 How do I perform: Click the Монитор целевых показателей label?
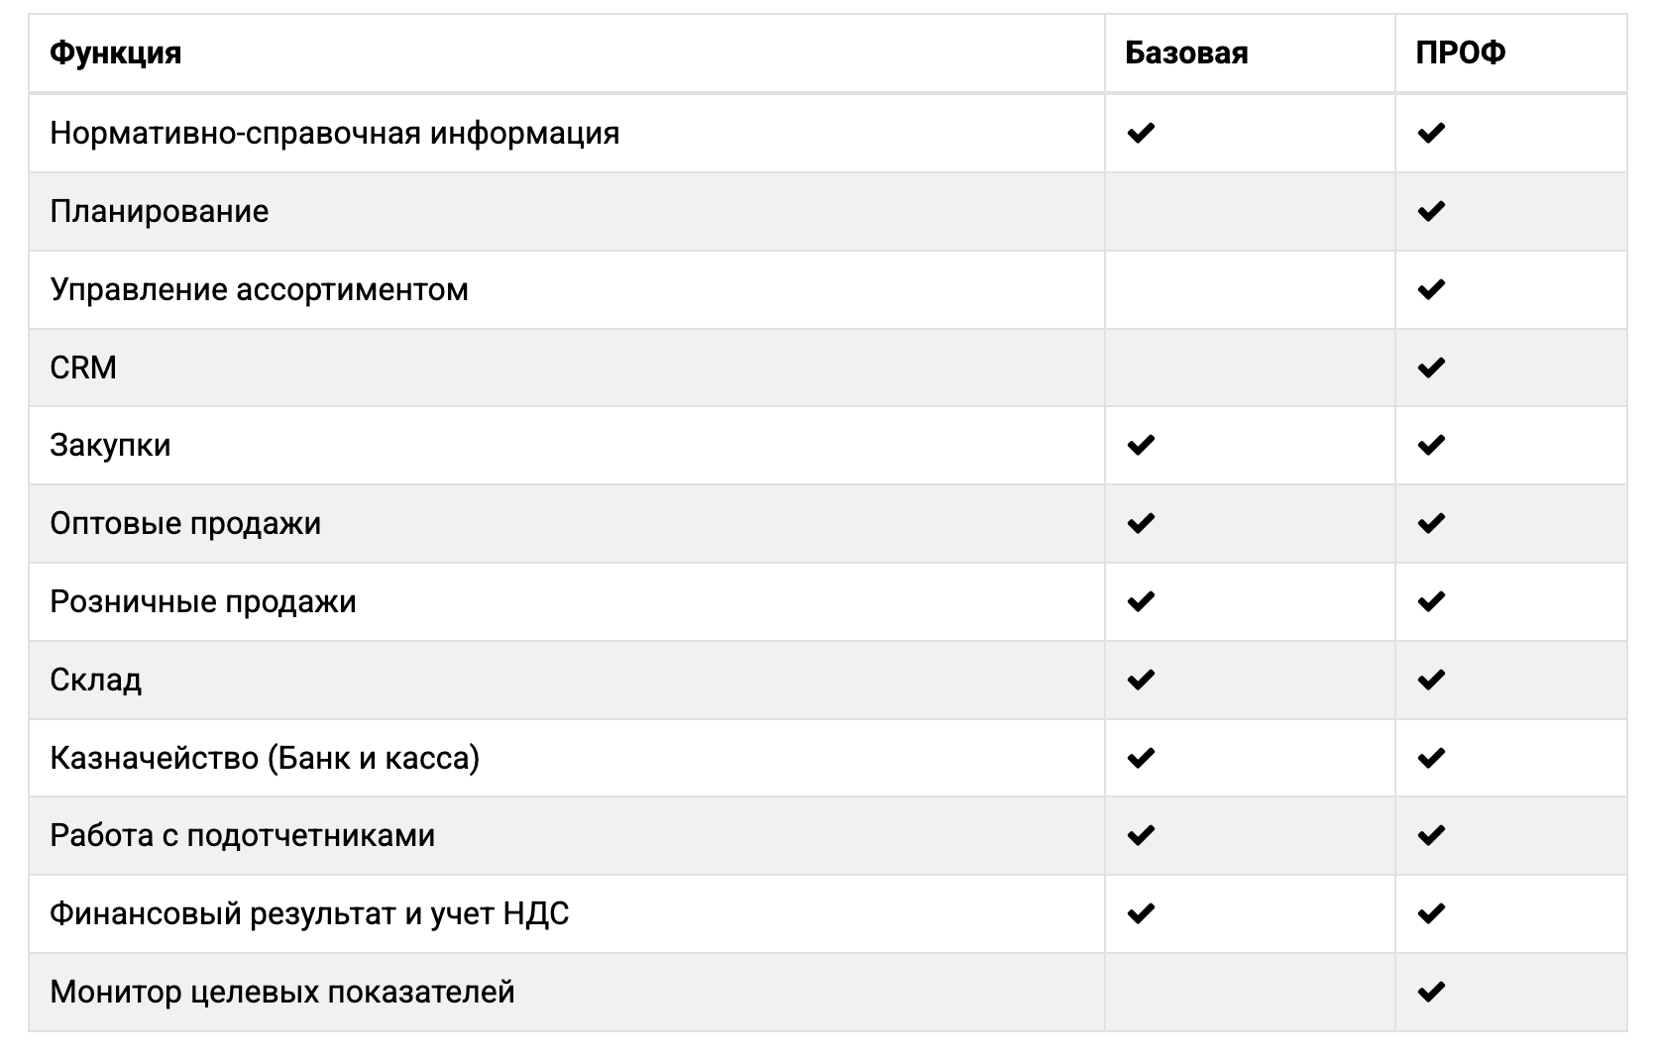point(282,992)
